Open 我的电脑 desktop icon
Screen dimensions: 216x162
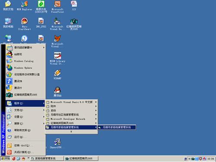pyautogui.click(x=8, y=23)
